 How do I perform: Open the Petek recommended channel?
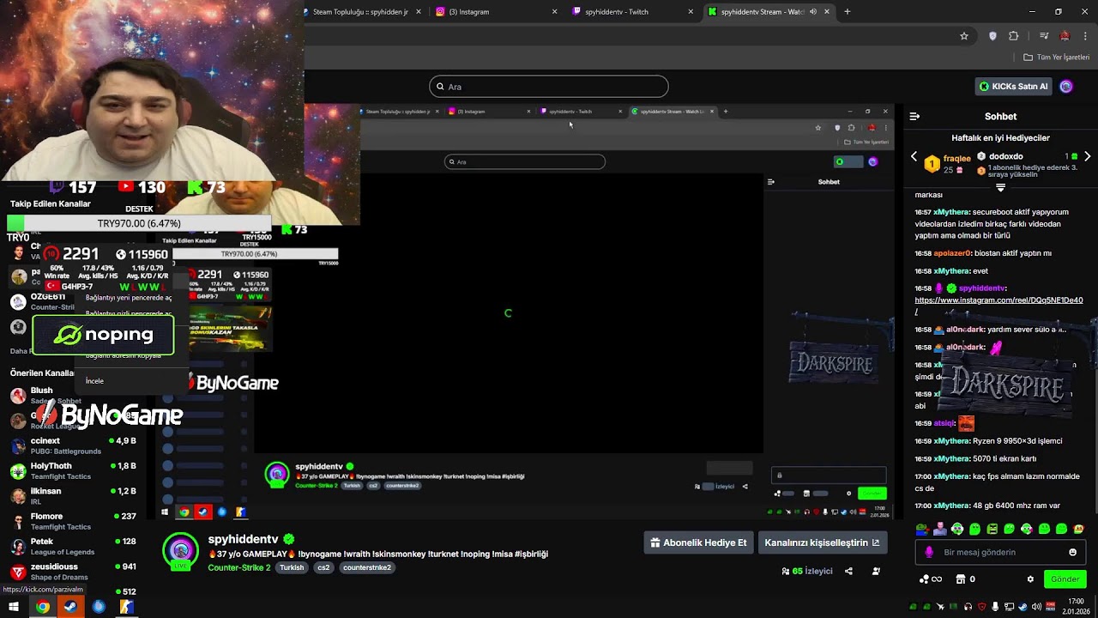pyautogui.click(x=74, y=546)
